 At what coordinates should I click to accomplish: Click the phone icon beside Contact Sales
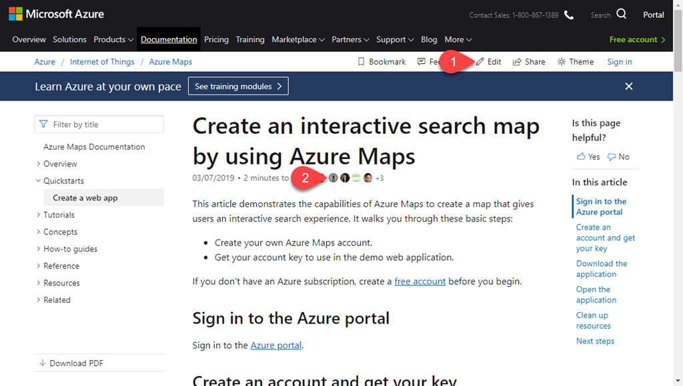tap(569, 15)
